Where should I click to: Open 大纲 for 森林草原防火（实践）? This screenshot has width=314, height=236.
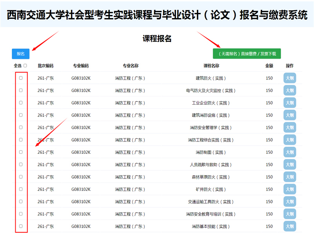290,177
